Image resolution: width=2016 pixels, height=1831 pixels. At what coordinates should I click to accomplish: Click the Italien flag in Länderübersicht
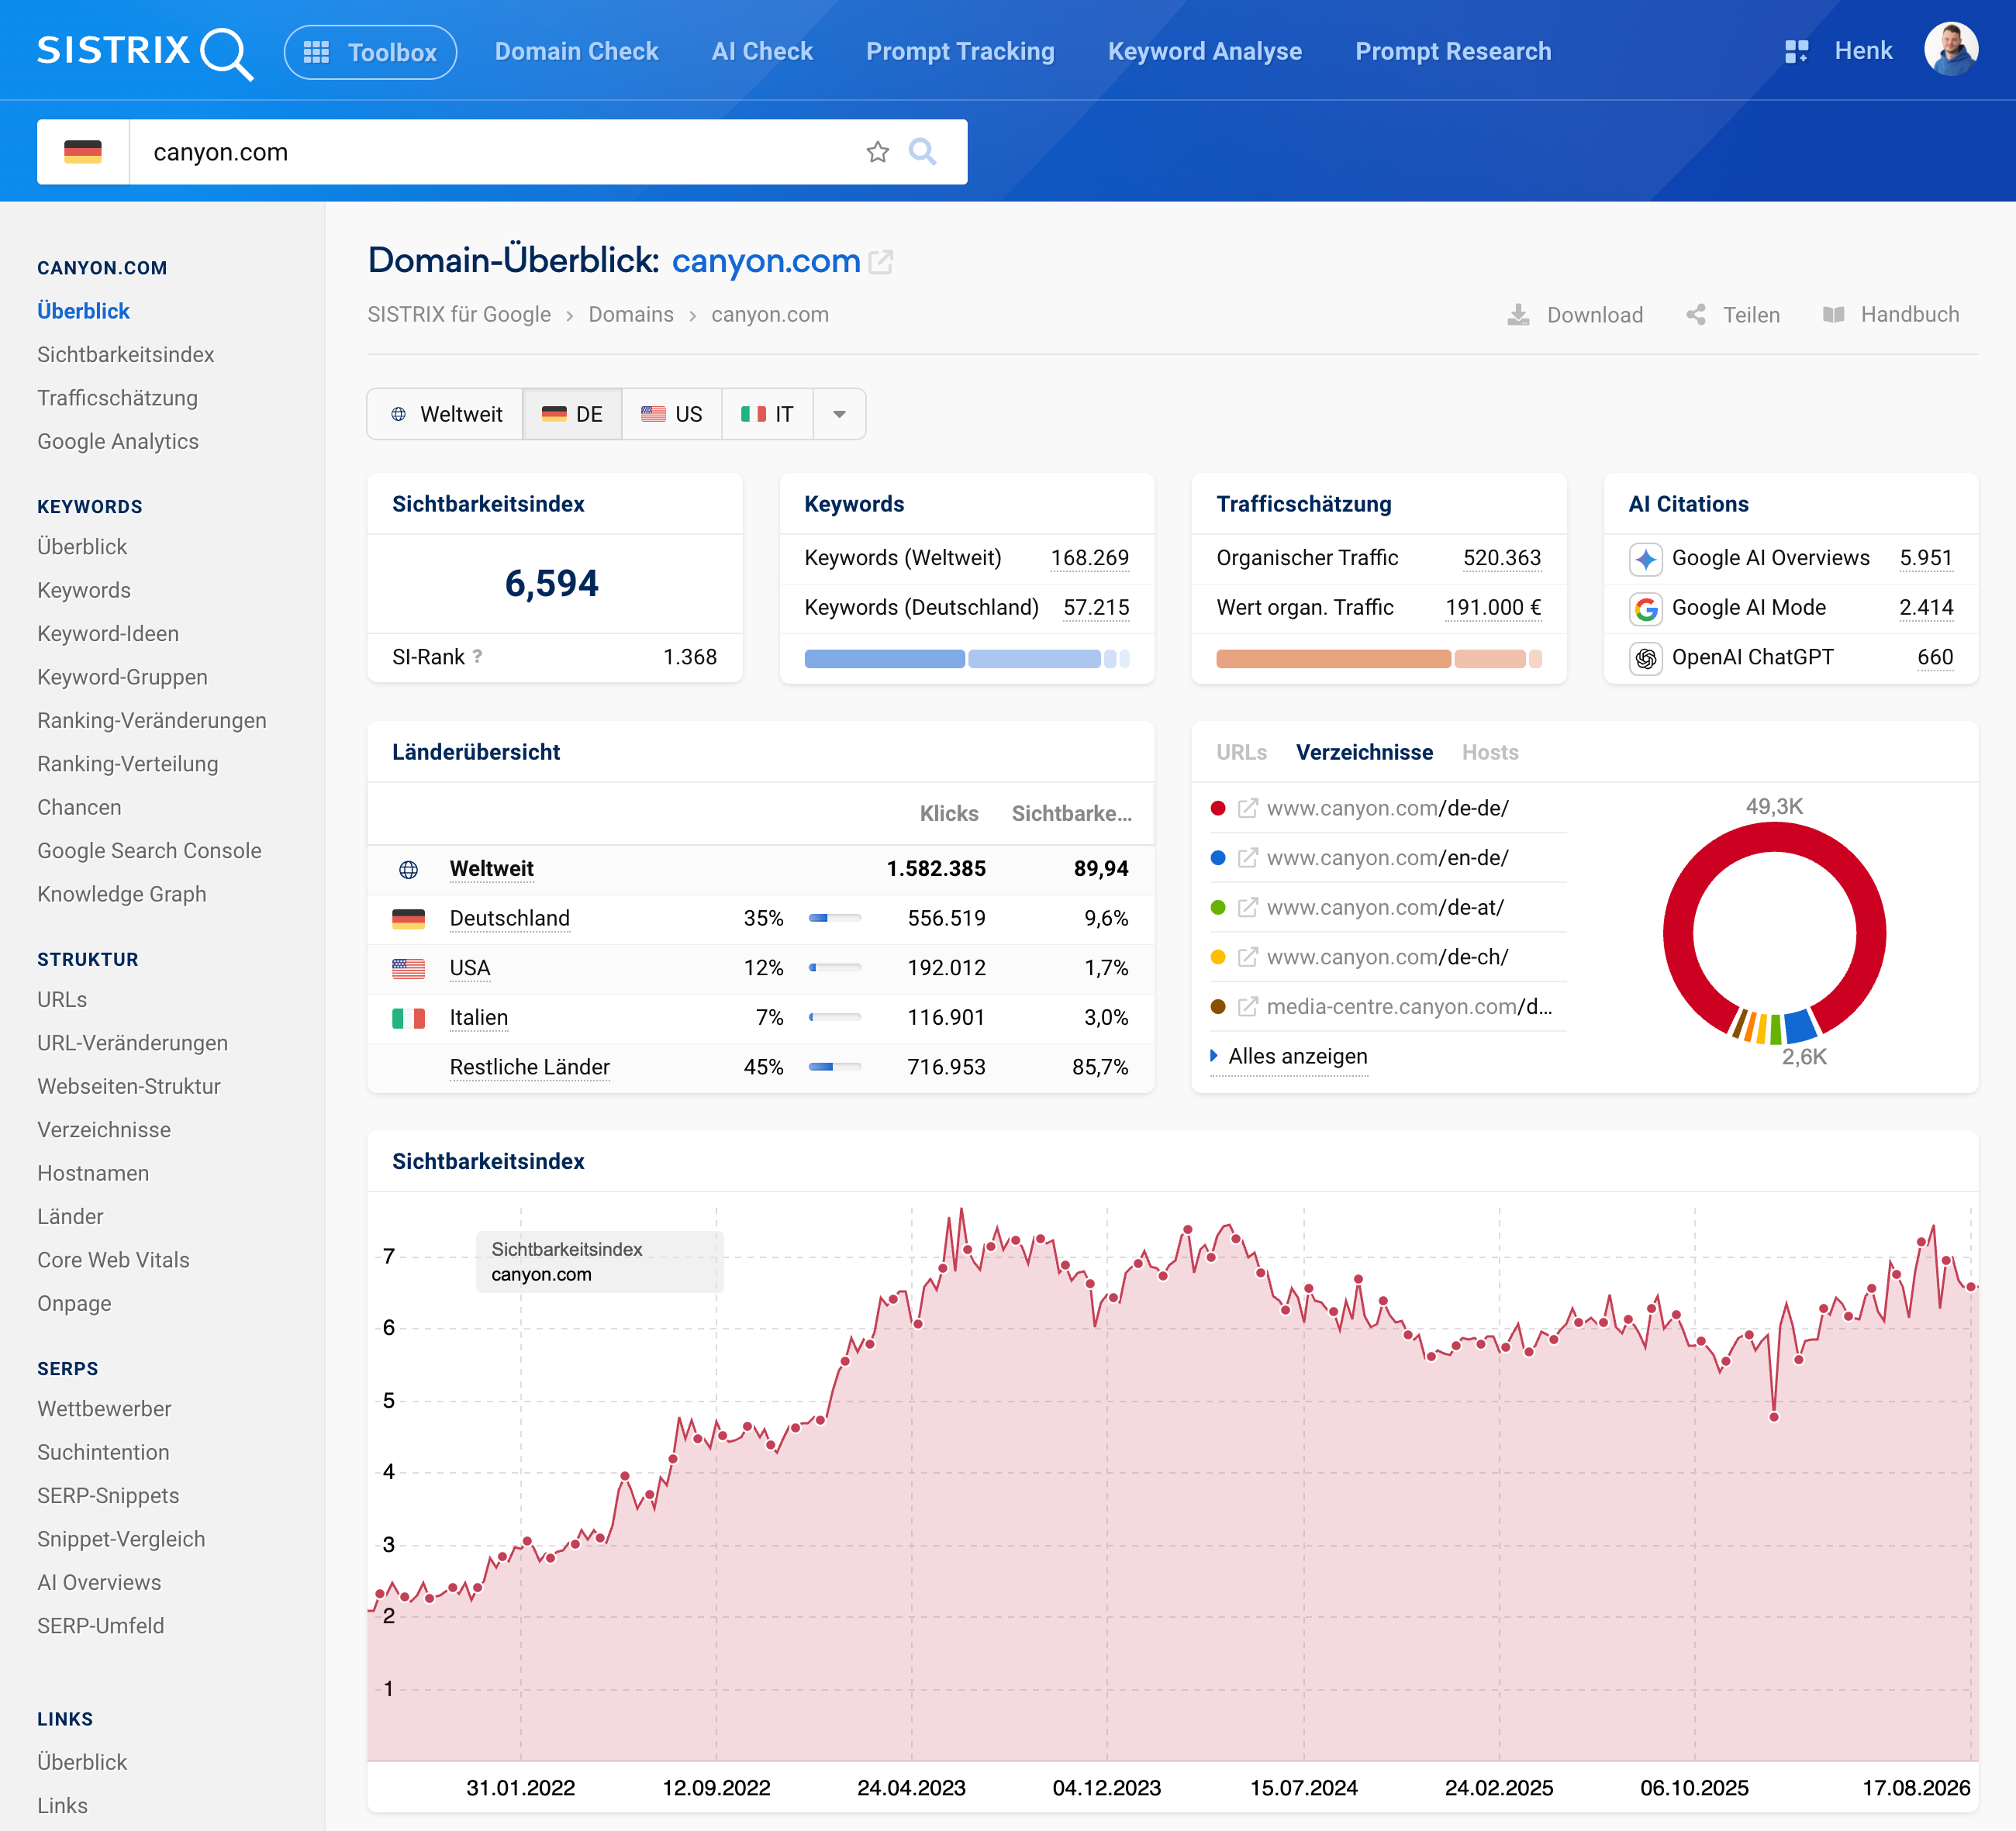pyautogui.click(x=408, y=1018)
